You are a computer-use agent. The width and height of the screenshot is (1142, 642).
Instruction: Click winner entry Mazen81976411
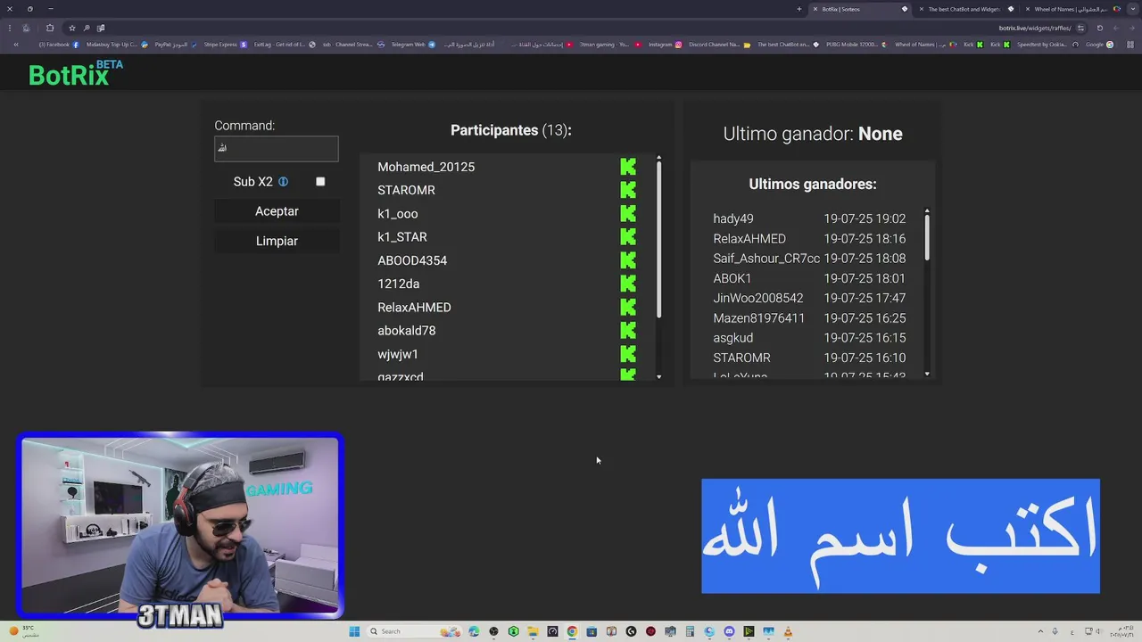(x=759, y=318)
